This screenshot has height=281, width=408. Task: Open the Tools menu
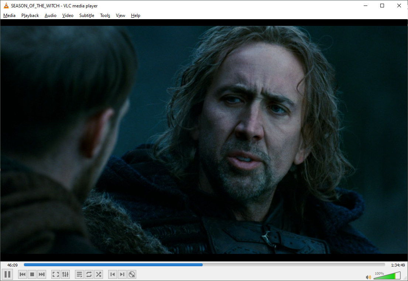[x=105, y=16]
